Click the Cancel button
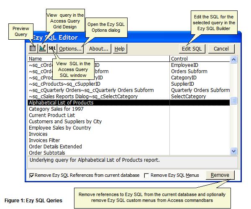 [221, 49]
